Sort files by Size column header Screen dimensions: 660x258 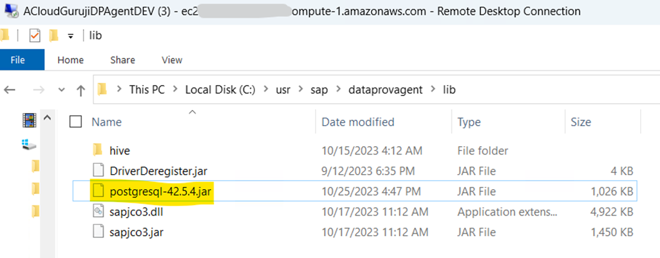coord(581,122)
